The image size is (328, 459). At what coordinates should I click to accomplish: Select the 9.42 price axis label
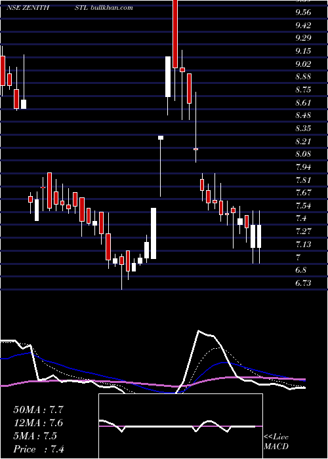pos(303,26)
